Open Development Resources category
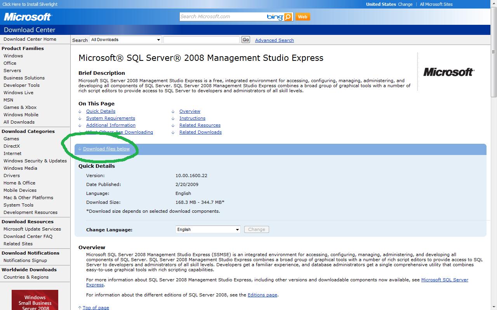This screenshot has width=497, height=310. coord(30,212)
